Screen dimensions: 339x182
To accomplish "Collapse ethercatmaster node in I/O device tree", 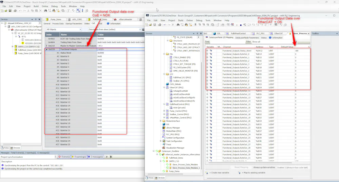I will [9, 30].
